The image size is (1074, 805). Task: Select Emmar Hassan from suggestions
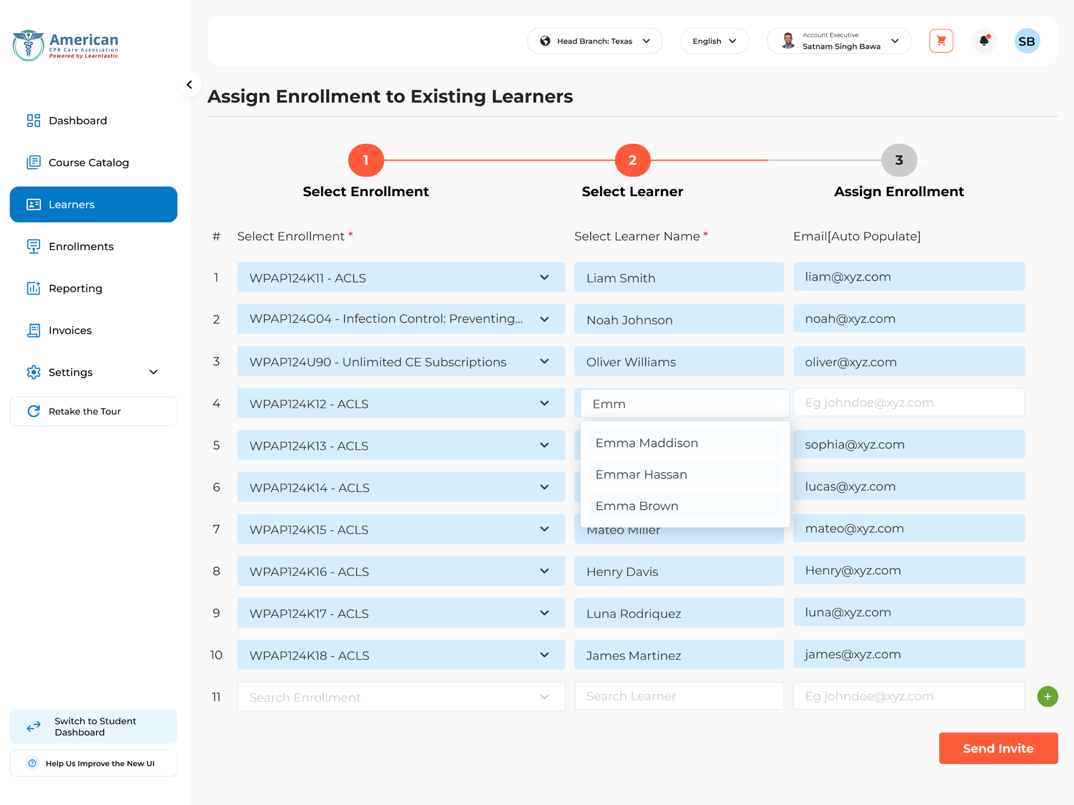(x=685, y=475)
